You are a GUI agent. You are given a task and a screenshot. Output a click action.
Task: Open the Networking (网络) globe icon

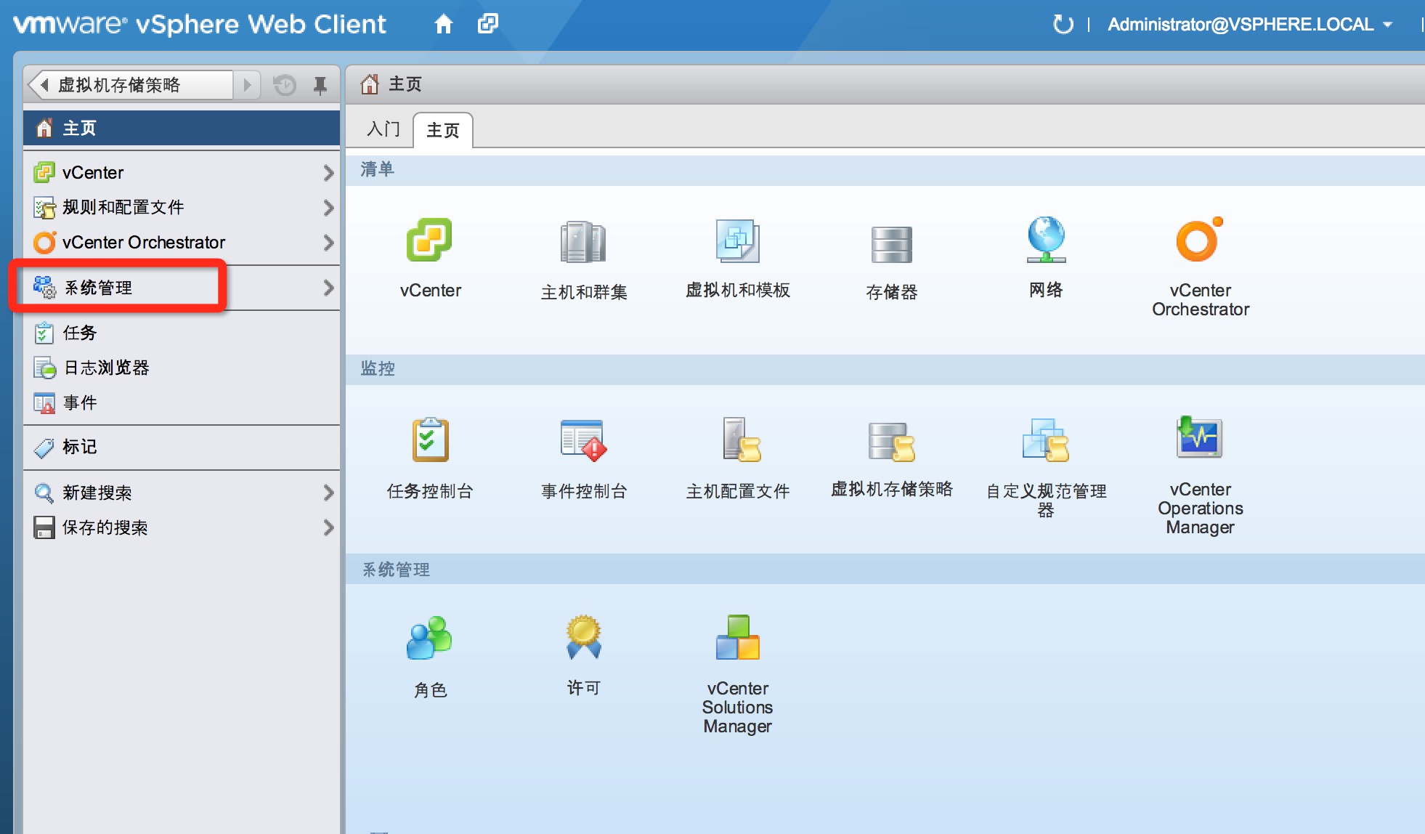click(1046, 239)
